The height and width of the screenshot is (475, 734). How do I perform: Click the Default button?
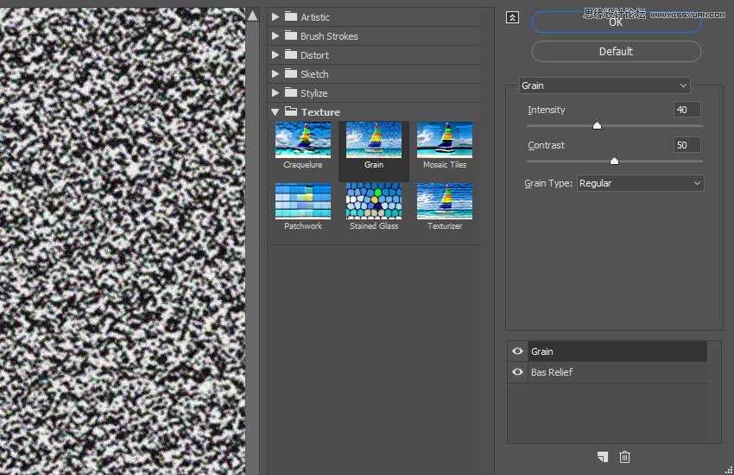[x=616, y=52]
